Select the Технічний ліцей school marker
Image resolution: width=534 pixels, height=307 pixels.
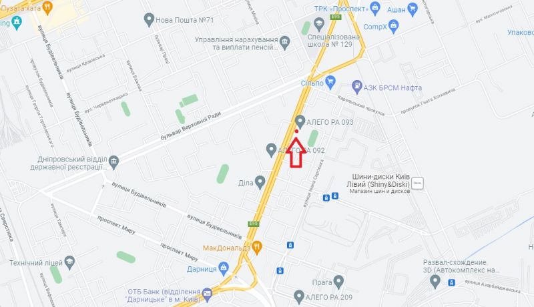69,262
